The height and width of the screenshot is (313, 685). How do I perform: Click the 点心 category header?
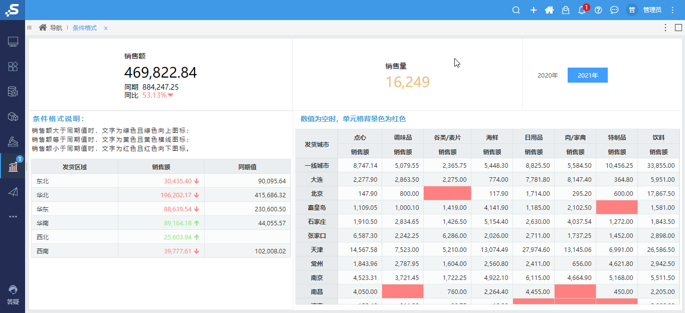[x=360, y=137]
